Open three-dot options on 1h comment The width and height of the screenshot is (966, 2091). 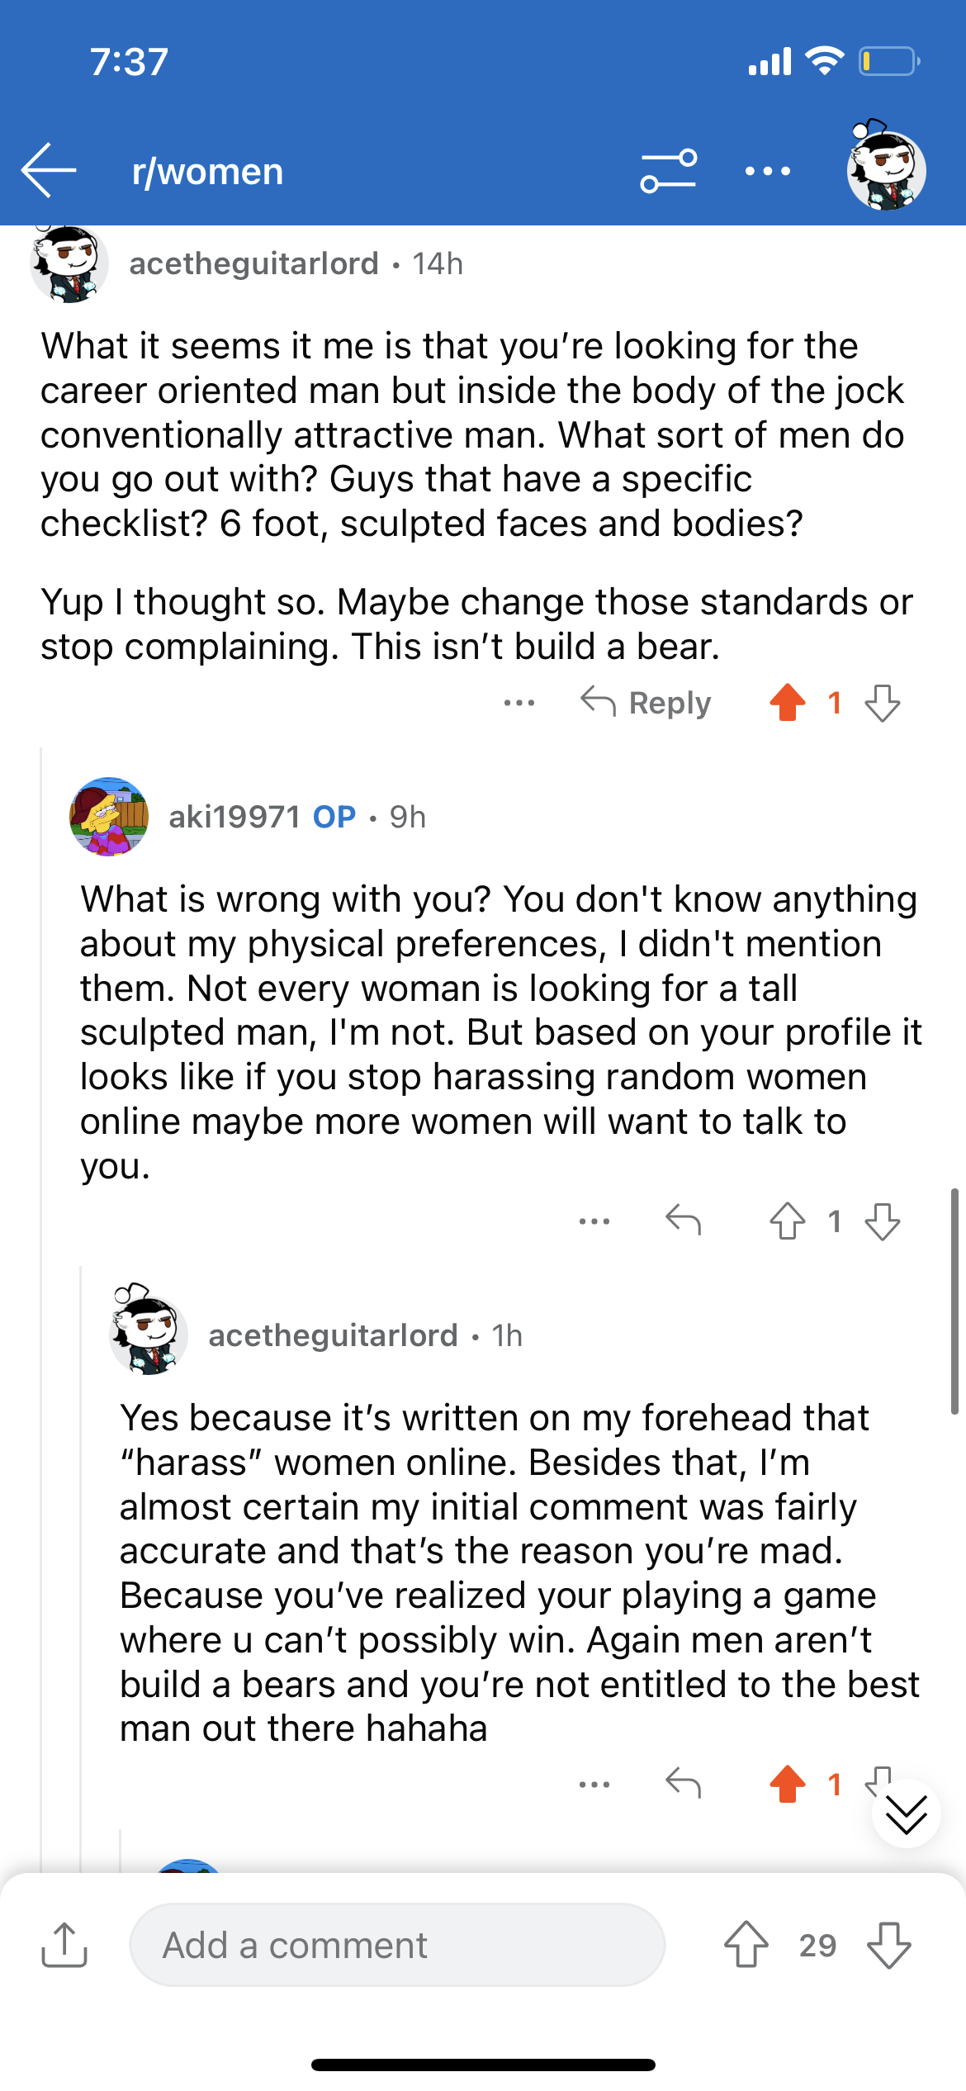click(x=594, y=1785)
